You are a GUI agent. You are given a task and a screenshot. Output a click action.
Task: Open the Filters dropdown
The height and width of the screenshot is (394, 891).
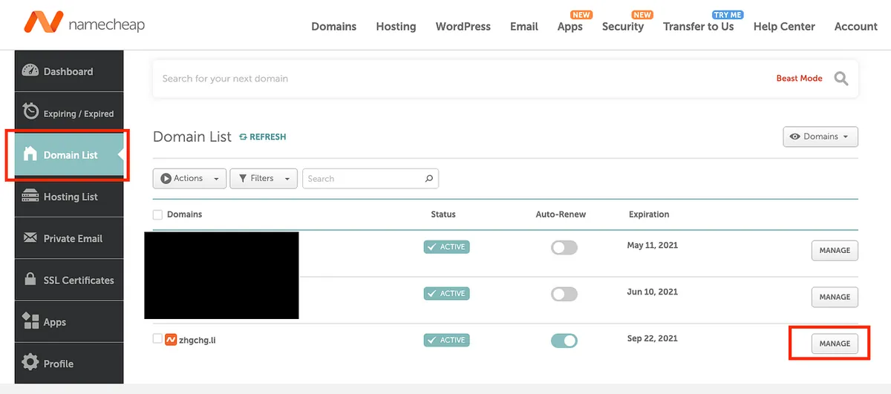264,179
